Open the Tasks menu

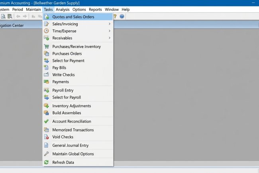(x=48, y=10)
